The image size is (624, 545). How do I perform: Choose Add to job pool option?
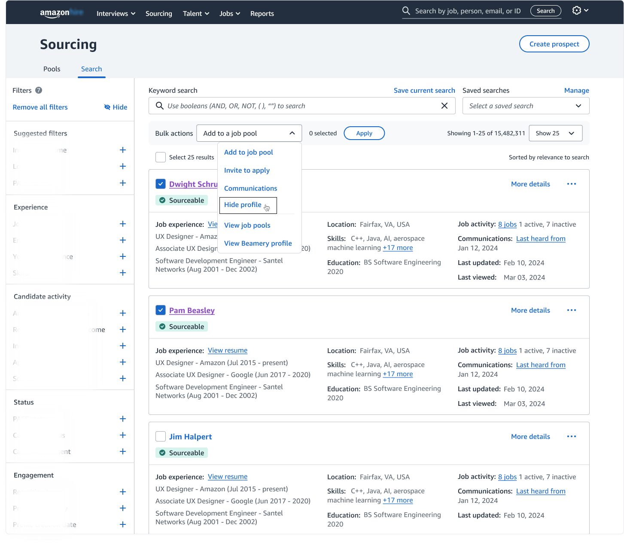(249, 152)
